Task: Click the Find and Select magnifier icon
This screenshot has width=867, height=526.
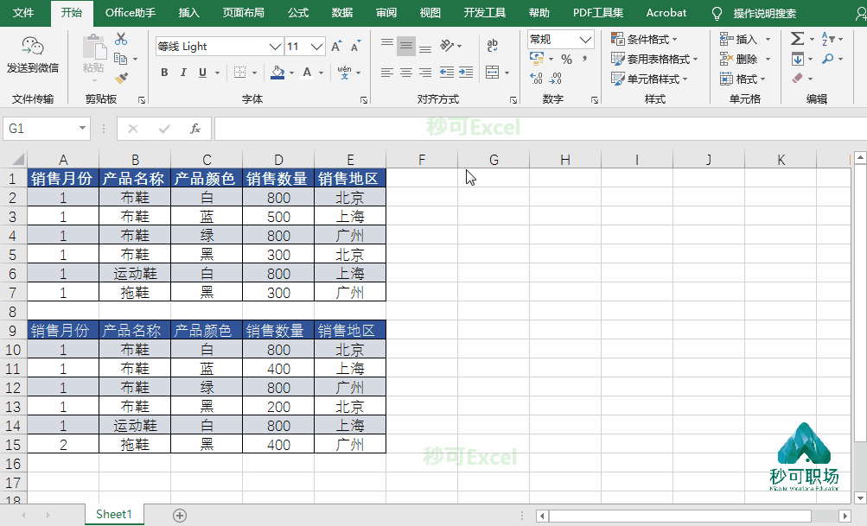Action: coord(828,59)
